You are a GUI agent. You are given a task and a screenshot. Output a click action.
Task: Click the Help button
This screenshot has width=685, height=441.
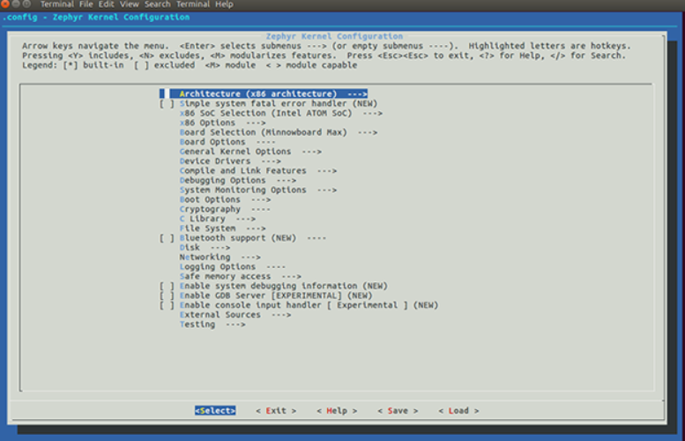337,411
